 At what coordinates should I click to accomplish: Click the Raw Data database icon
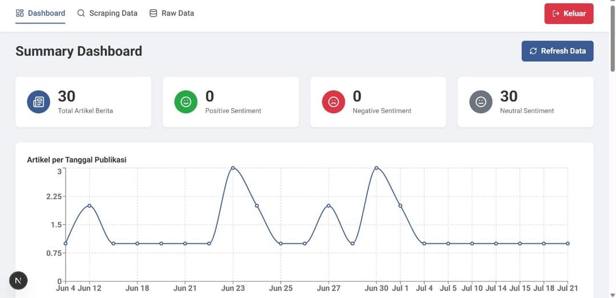click(x=153, y=13)
